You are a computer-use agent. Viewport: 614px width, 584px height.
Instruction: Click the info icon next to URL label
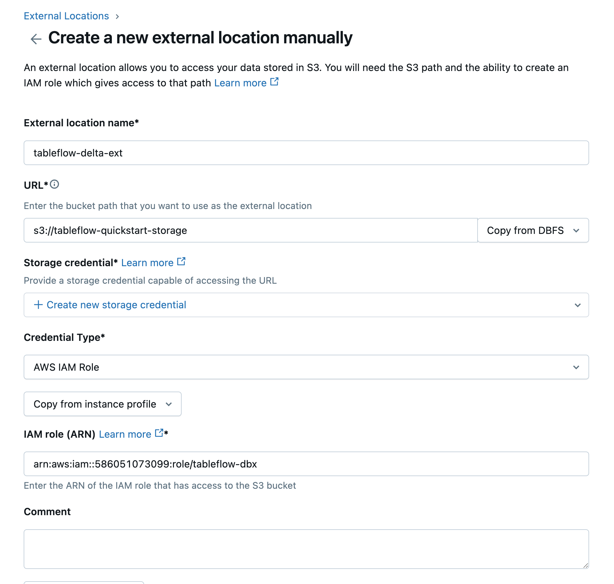tap(55, 185)
